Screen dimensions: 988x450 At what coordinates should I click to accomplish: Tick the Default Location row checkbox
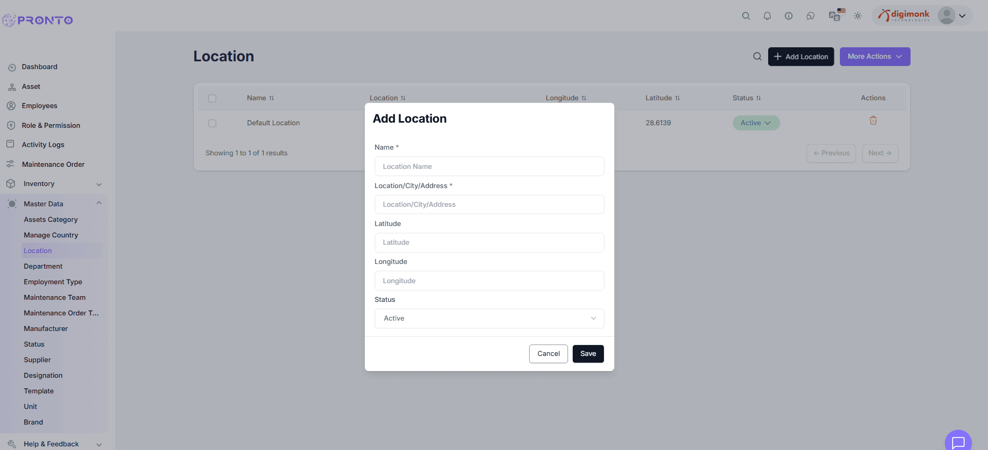[212, 123]
